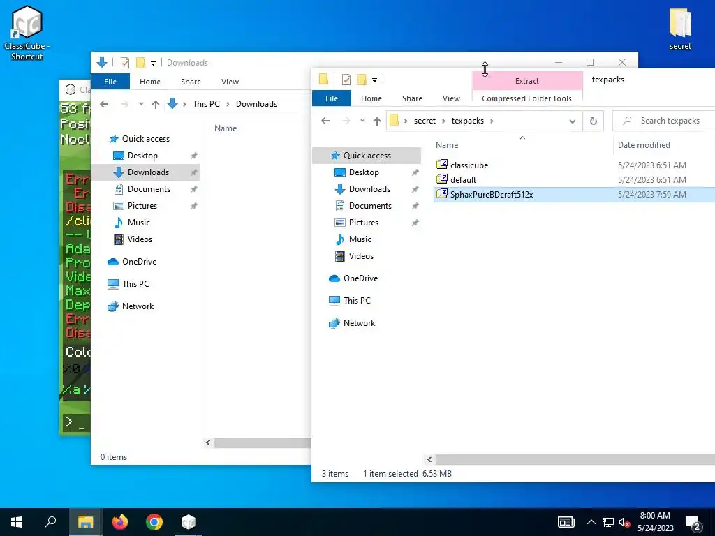Open Pictures in Downloads window sidebar
This screenshot has height=536, width=715.
[142, 206]
